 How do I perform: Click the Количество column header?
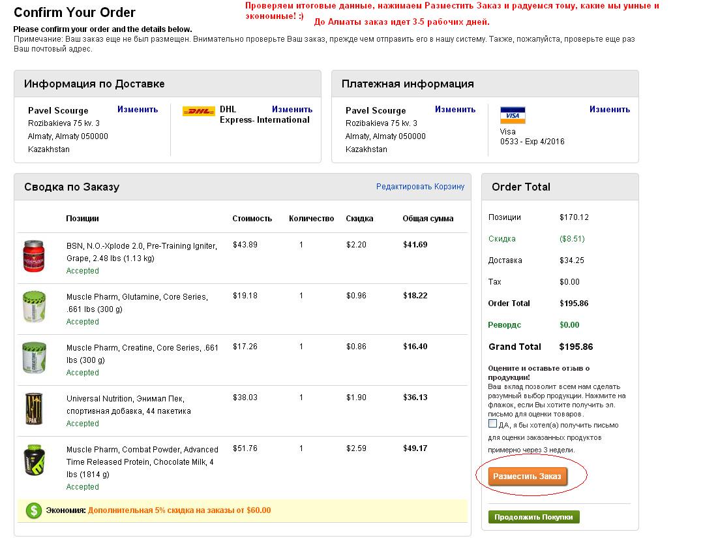click(x=312, y=219)
